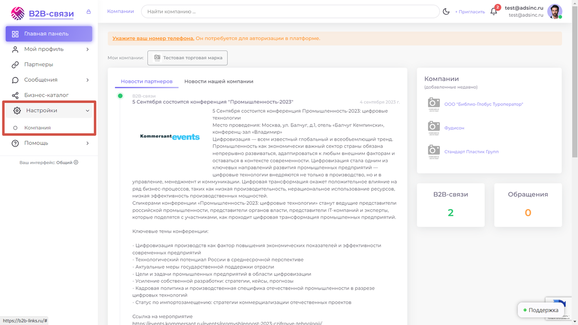Click the Бизнес-каталог share icon

pos(15,95)
